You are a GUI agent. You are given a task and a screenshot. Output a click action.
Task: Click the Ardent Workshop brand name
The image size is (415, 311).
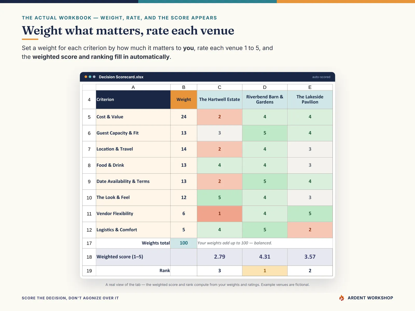click(370, 298)
